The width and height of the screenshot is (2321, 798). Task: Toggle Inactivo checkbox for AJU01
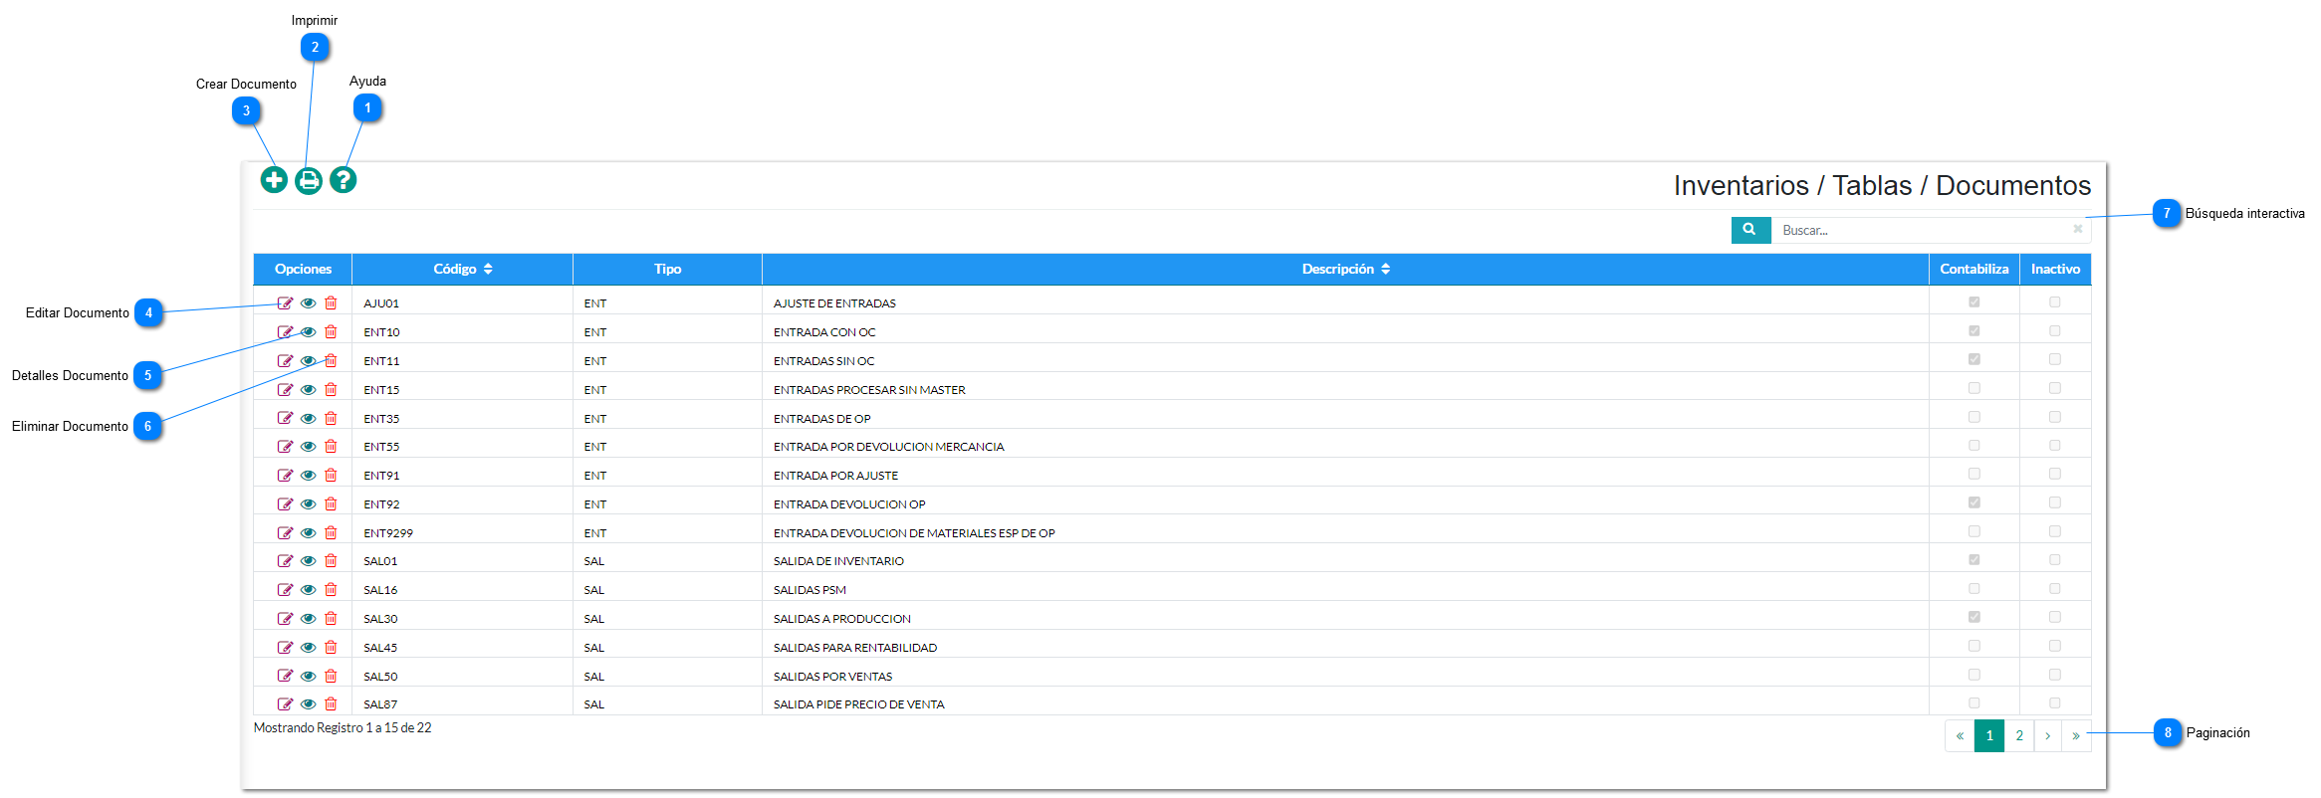click(x=2055, y=302)
